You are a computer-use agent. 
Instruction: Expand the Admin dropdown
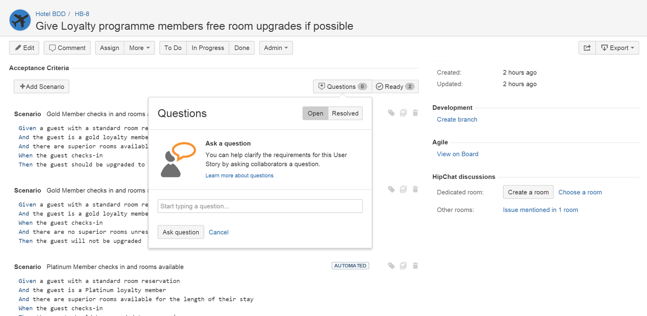tap(276, 48)
